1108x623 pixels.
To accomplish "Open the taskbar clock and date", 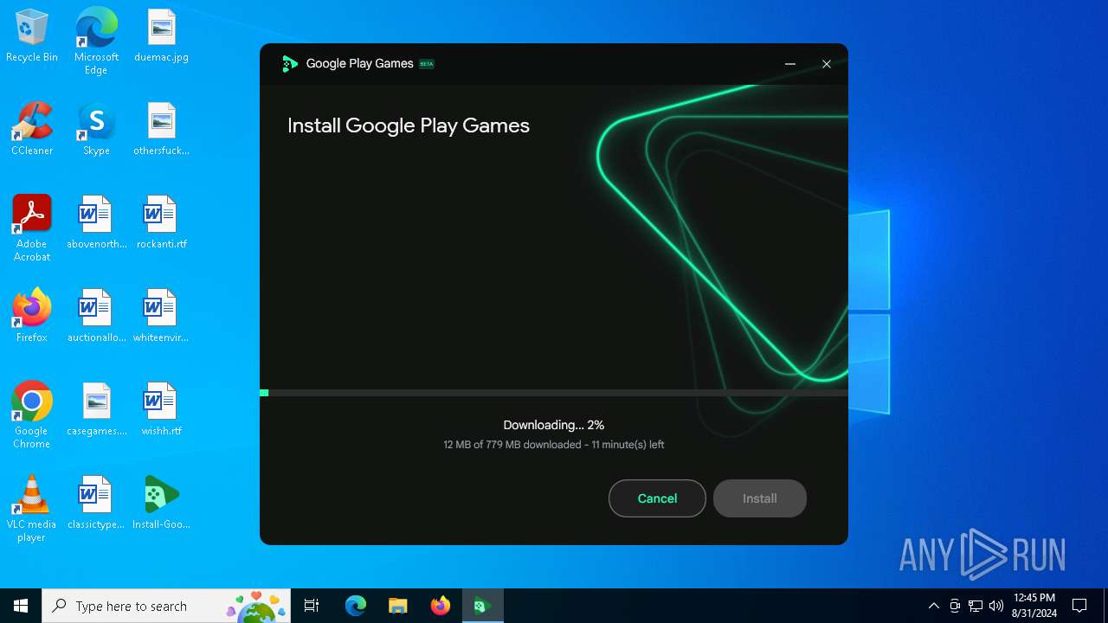I will tap(1034, 606).
